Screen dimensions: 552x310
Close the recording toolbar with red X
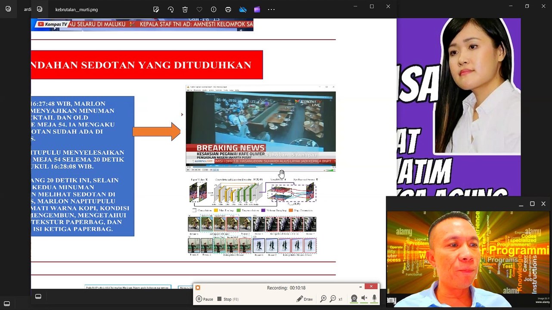(371, 286)
